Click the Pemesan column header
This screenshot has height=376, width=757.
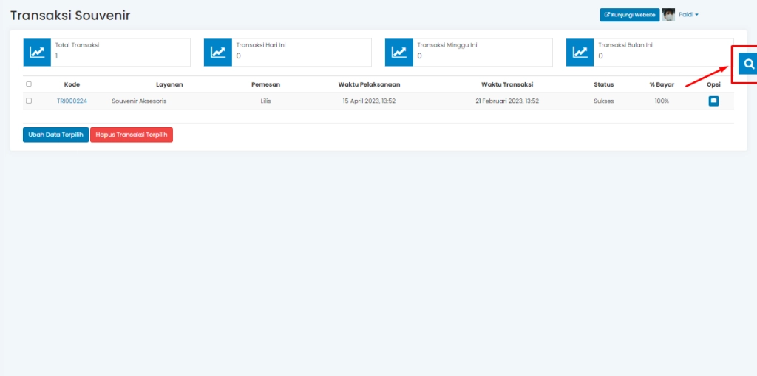click(x=265, y=84)
